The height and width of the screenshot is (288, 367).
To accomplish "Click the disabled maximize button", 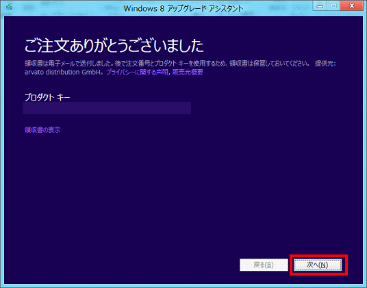I will coord(333,6).
